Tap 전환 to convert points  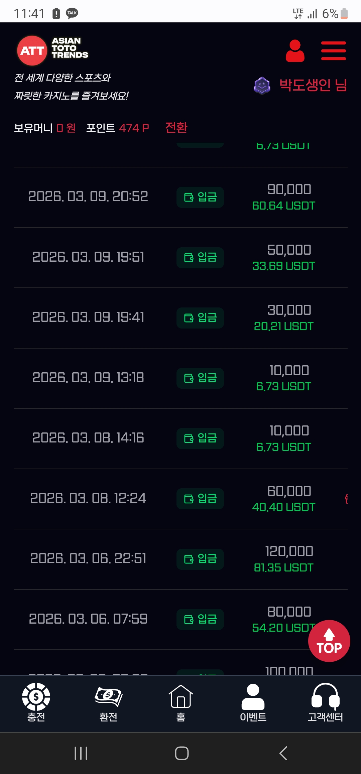pos(176,127)
